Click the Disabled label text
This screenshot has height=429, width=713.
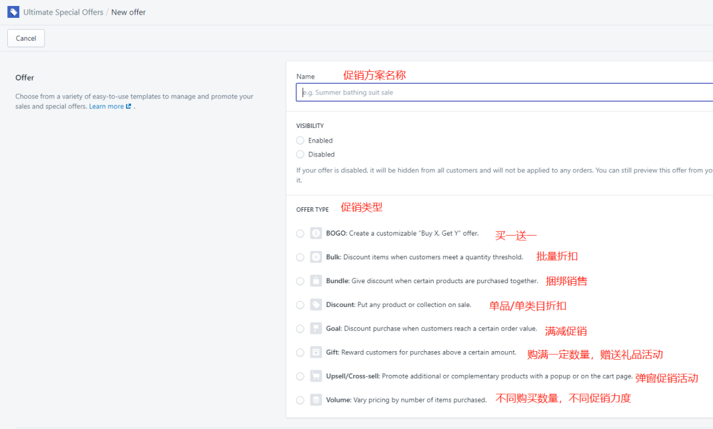pyautogui.click(x=322, y=154)
